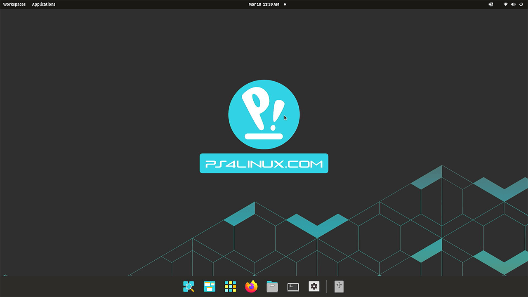Click the vertical separator line in dock
The height and width of the screenshot is (297, 528).
[326, 286]
